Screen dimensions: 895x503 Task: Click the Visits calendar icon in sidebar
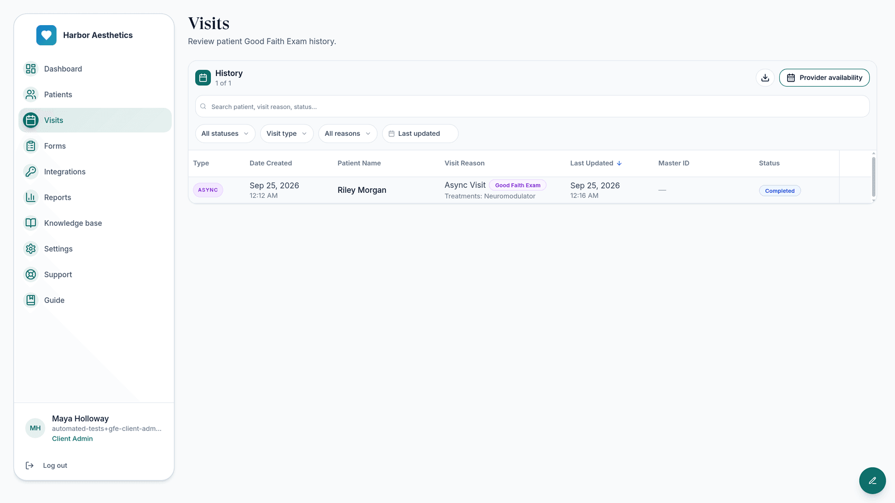click(x=31, y=120)
